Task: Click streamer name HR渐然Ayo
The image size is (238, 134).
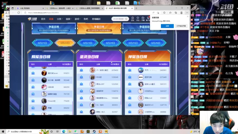Action: 149,91
